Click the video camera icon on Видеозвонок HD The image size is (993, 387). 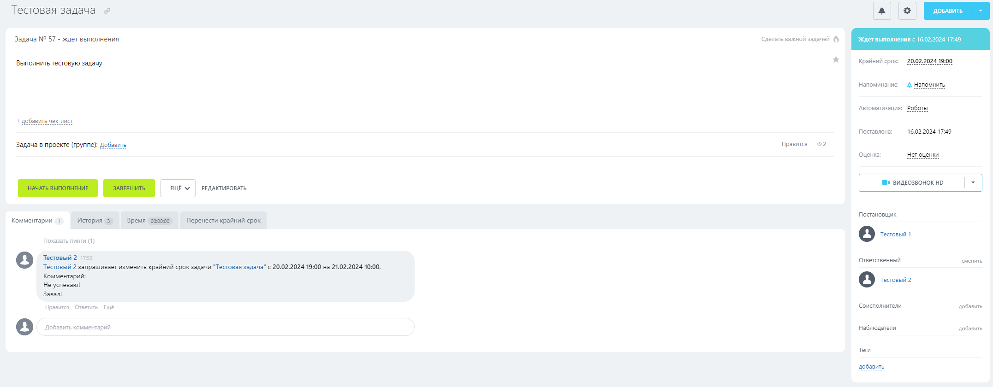[x=886, y=183]
